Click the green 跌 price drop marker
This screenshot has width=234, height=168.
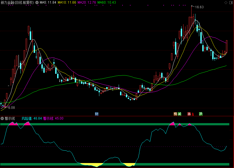tap(201, 114)
